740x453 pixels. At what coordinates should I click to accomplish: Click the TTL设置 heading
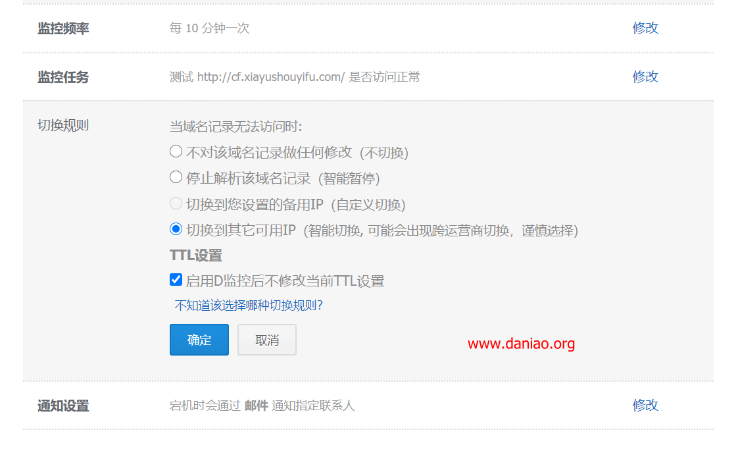[196, 255]
